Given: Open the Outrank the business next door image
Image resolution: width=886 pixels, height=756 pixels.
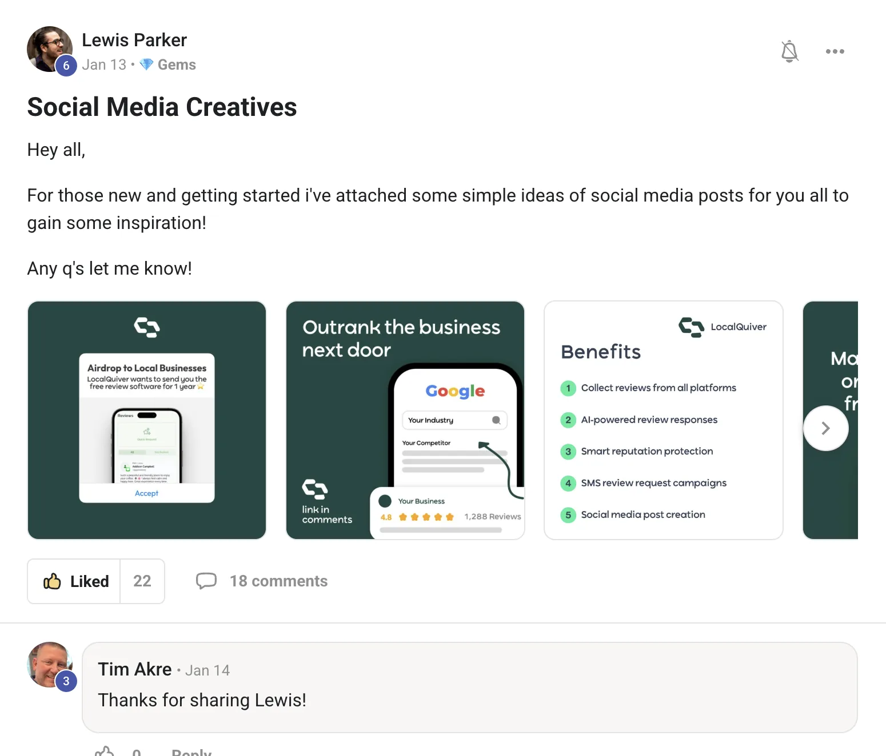Looking at the screenshot, I should tap(405, 420).
